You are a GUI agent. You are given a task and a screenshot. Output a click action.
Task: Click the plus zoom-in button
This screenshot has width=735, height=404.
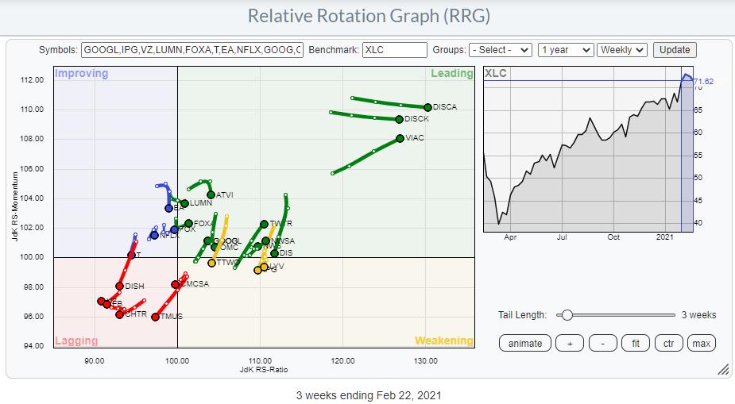[569, 343]
